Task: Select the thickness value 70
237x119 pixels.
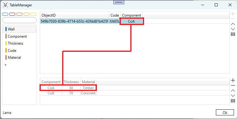Action: pos(71,93)
